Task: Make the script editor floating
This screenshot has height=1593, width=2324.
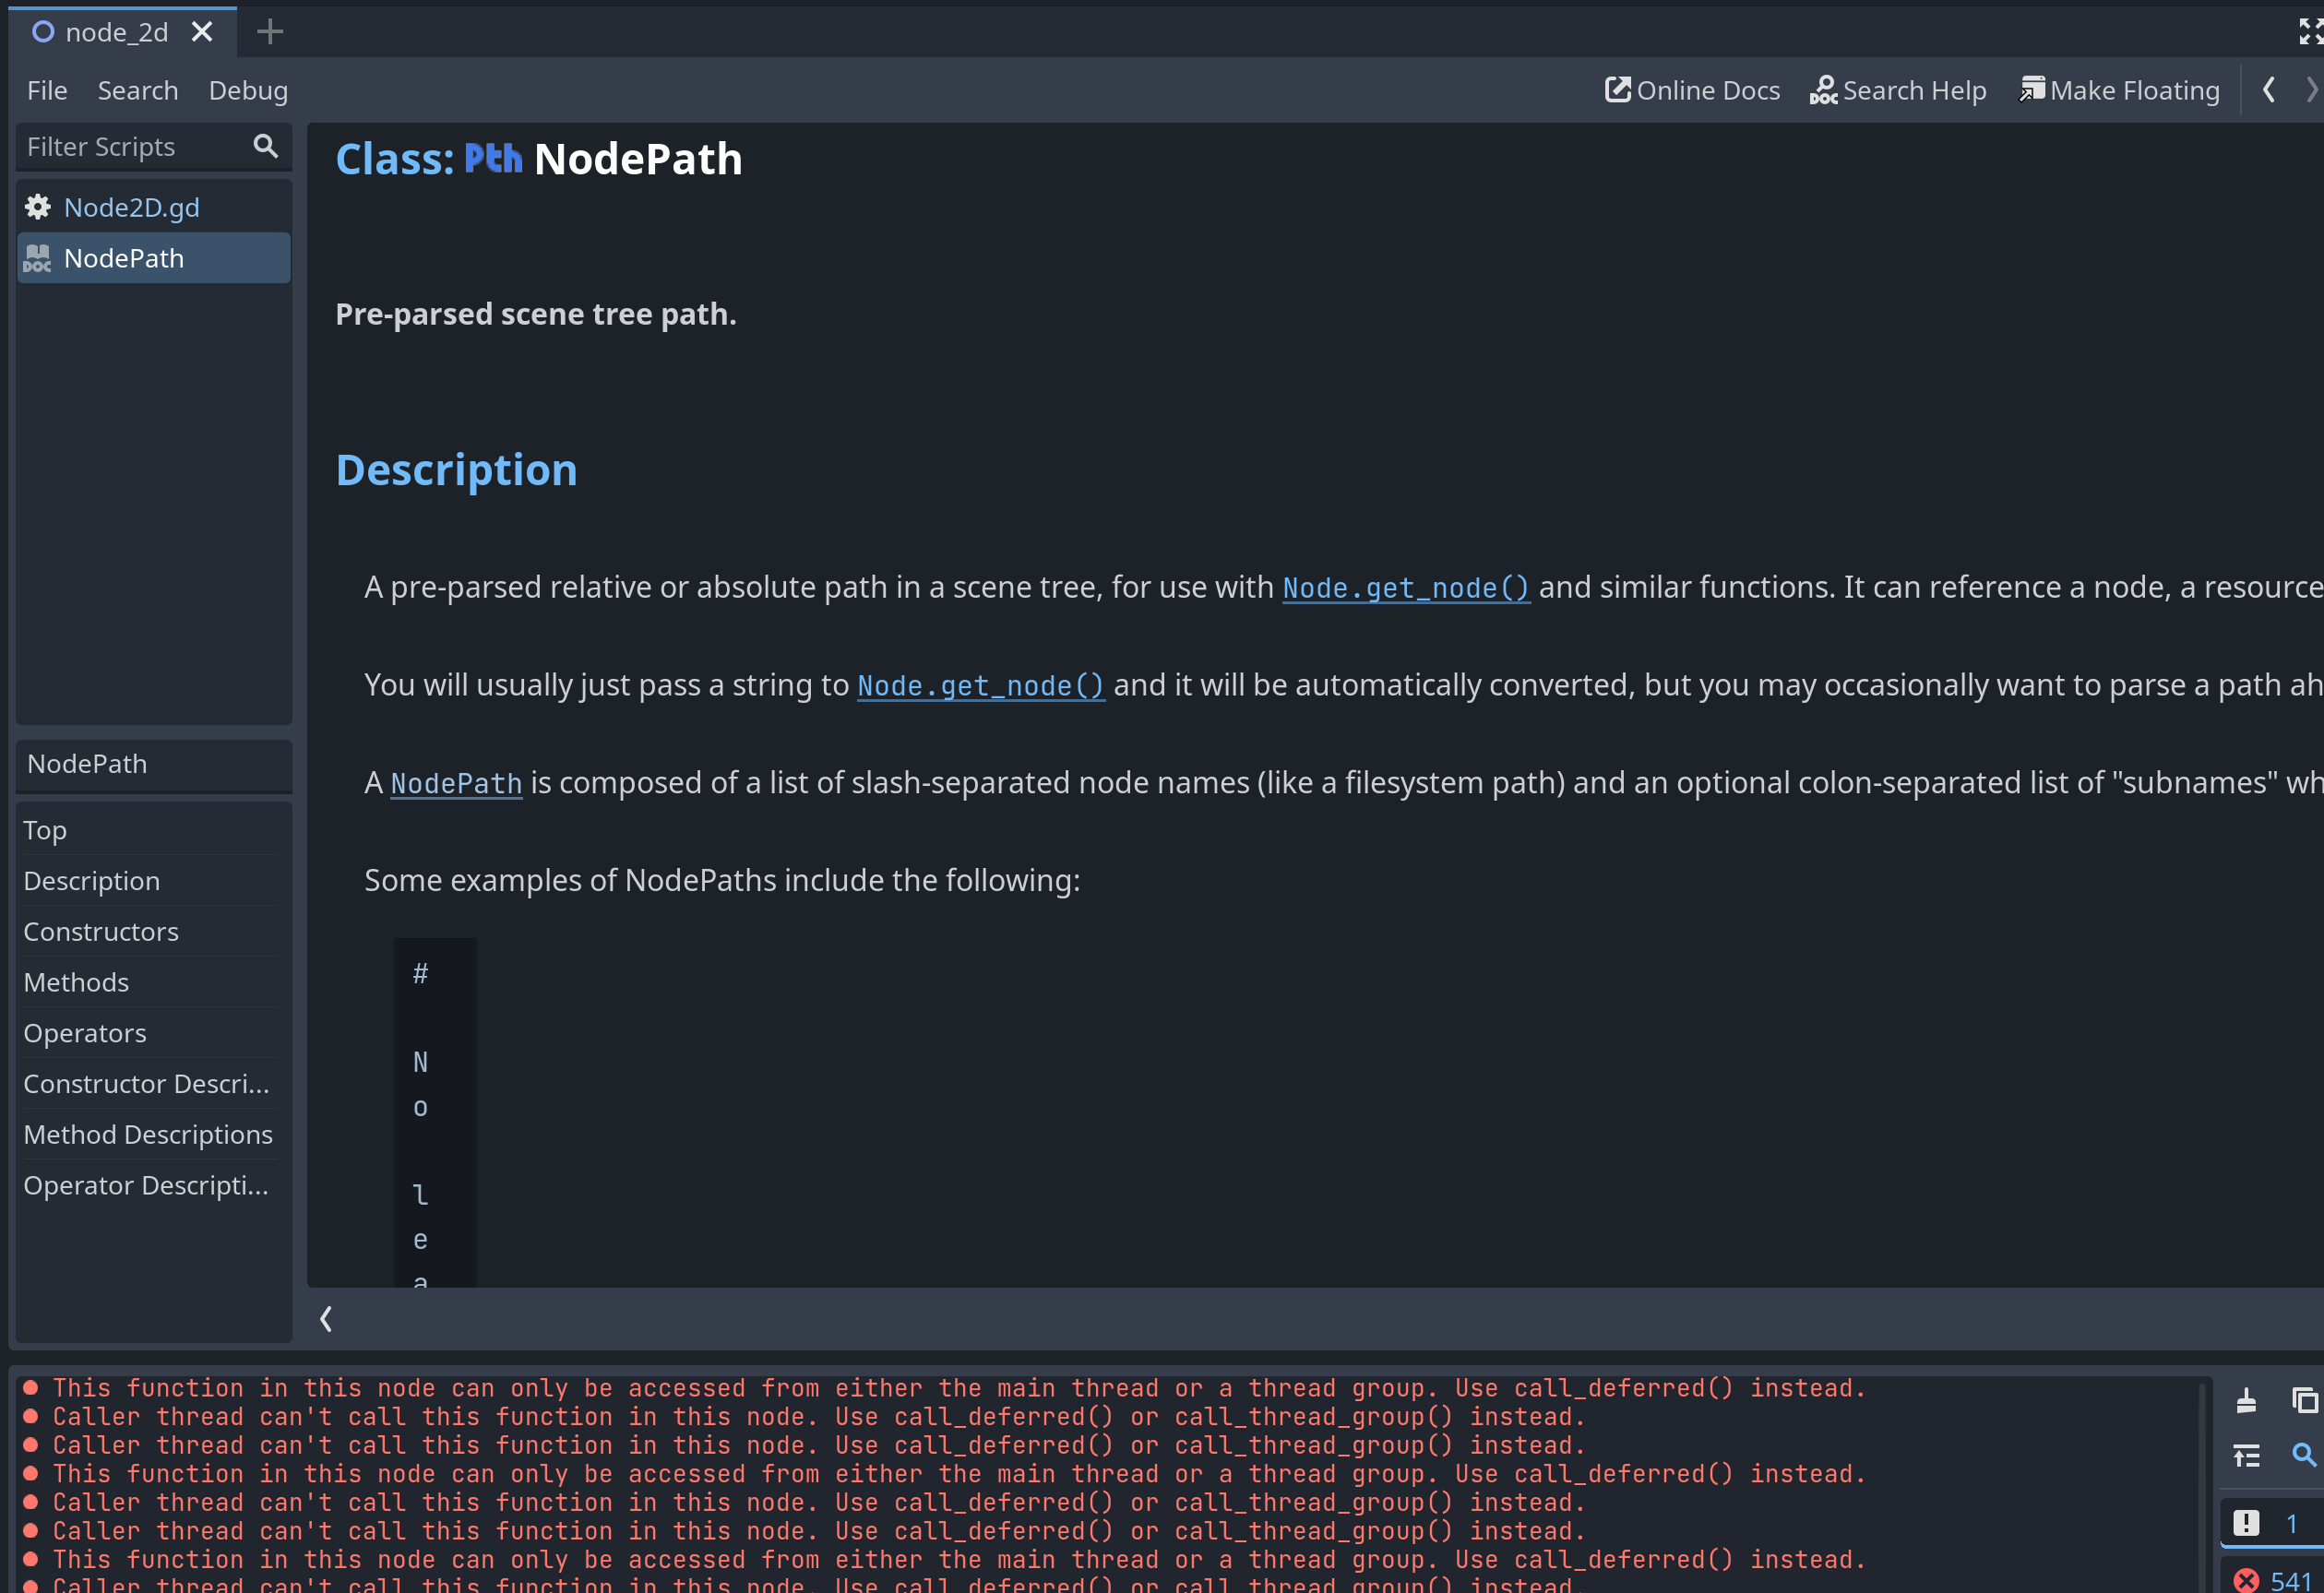Action: pos(2120,89)
